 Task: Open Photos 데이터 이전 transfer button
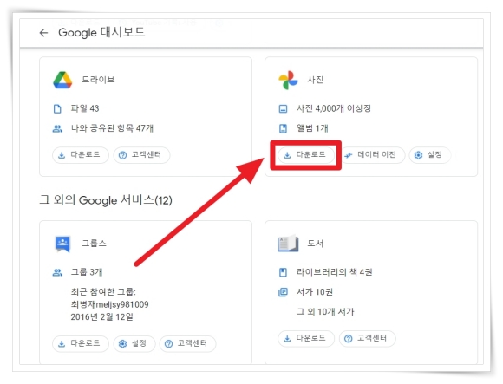372,155
